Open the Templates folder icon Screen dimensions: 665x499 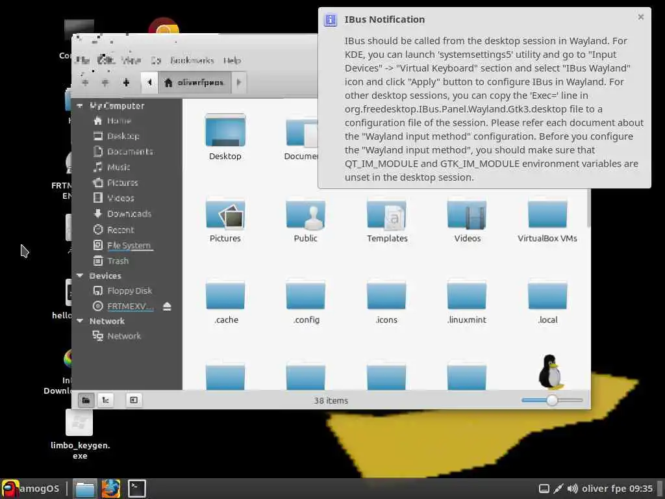click(386, 214)
